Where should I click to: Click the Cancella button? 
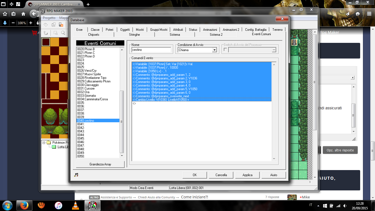coord(221,175)
